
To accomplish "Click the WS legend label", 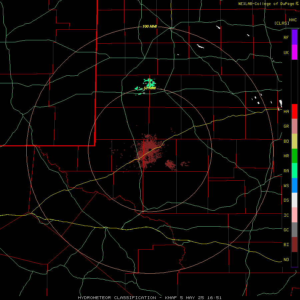I will 286,186.
